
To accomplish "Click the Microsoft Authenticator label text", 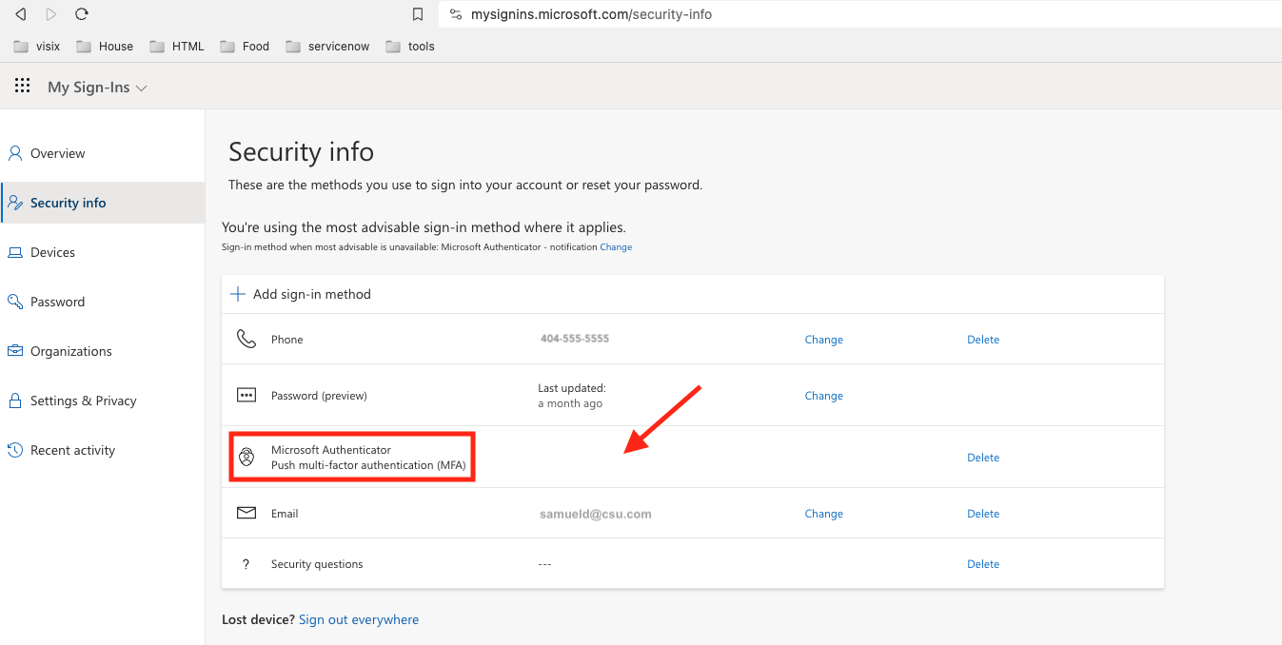I will pyautogui.click(x=331, y=450).
